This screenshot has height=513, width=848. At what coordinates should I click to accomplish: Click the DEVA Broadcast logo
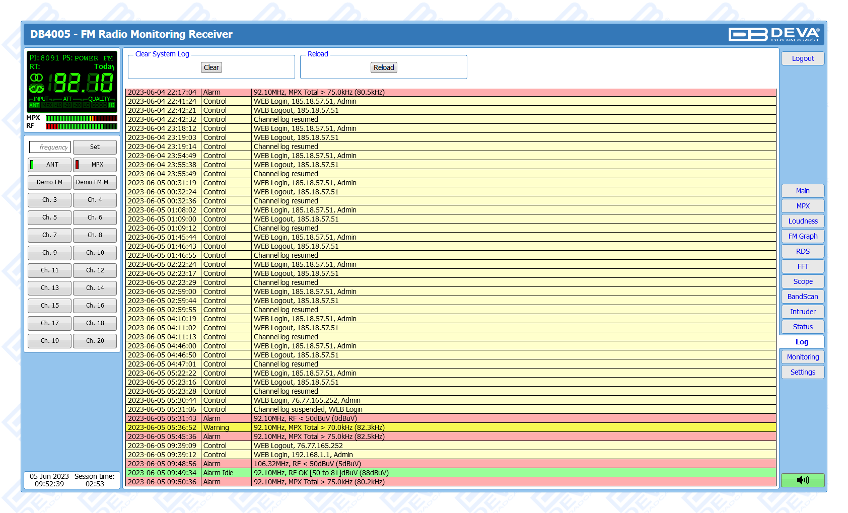click(x=774, y=34)
